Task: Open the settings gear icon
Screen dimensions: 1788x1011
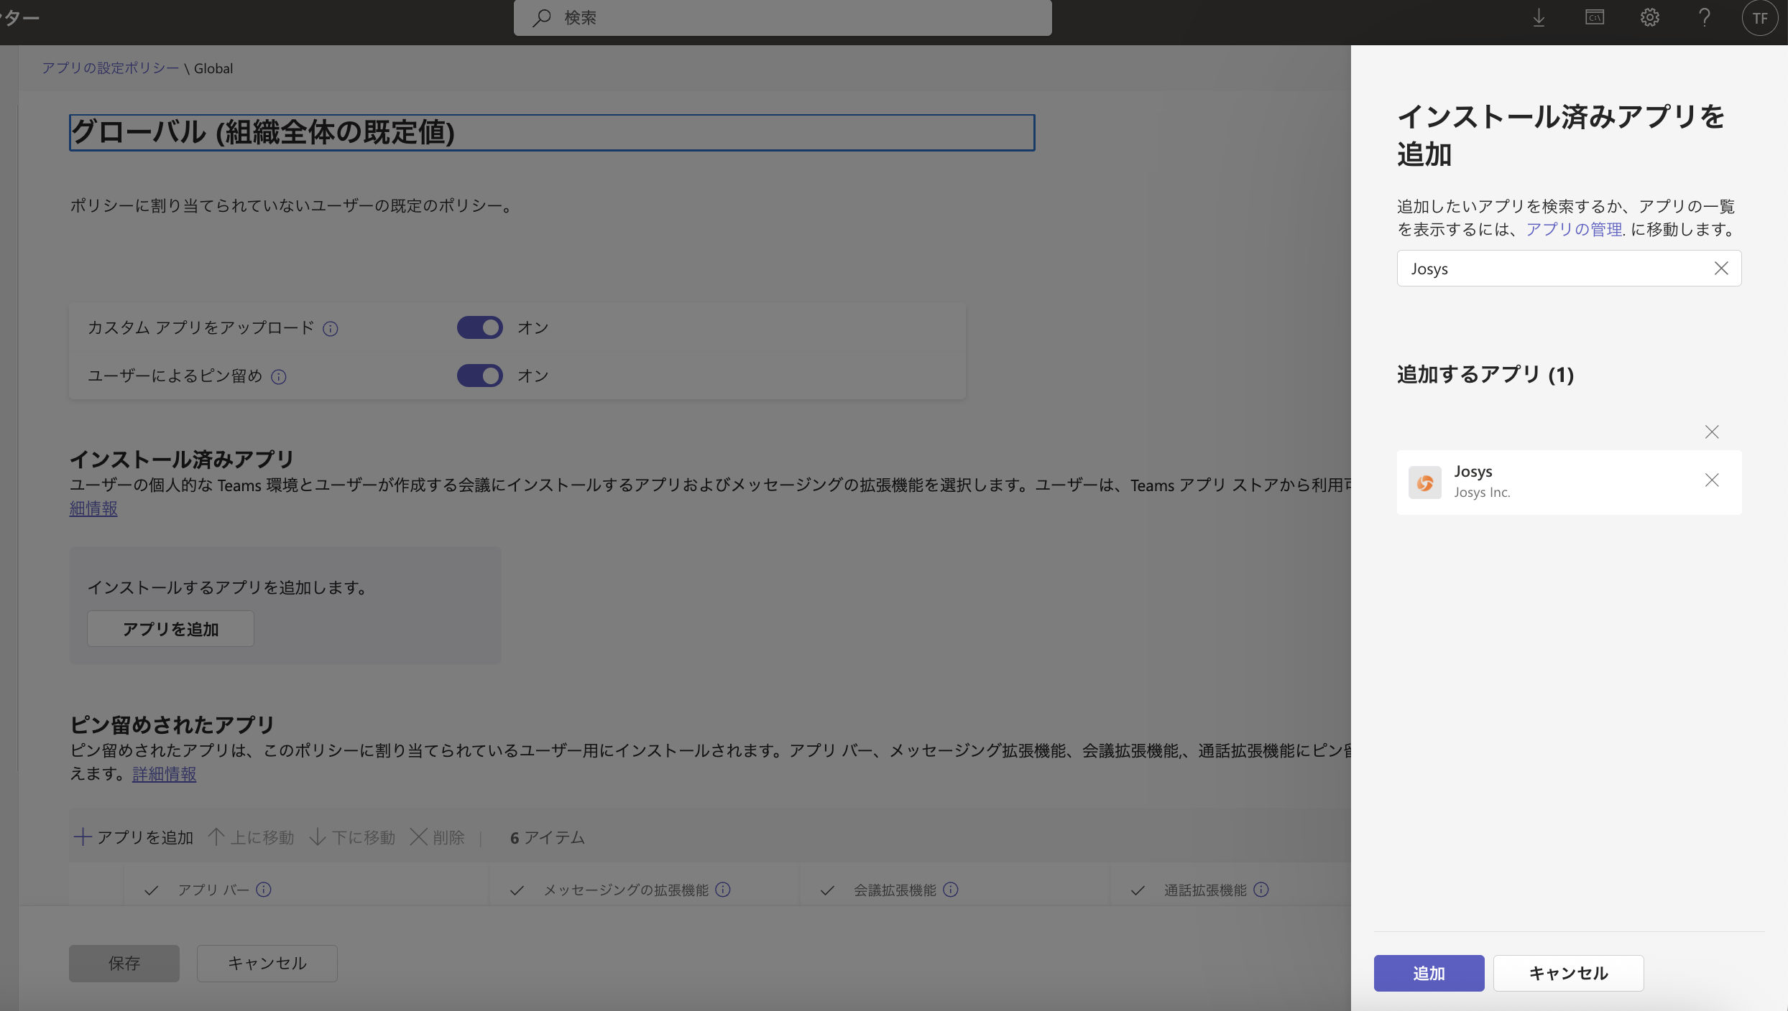Action: 1649,18
